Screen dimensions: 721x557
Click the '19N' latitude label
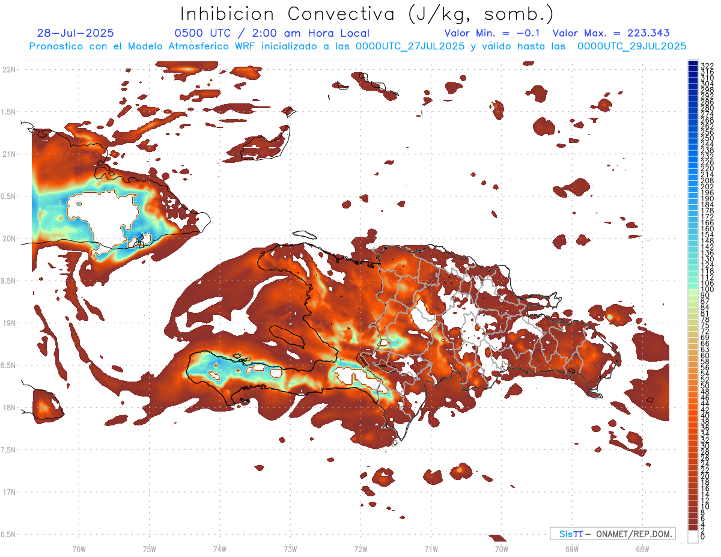click(9, 323)
